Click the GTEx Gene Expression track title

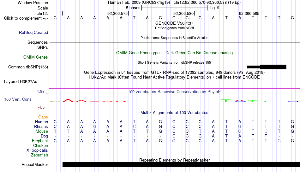tap(174, 72)
